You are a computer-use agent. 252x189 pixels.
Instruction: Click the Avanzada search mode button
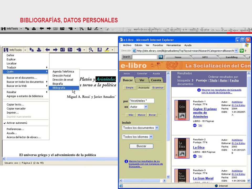(x=144, y=88)
